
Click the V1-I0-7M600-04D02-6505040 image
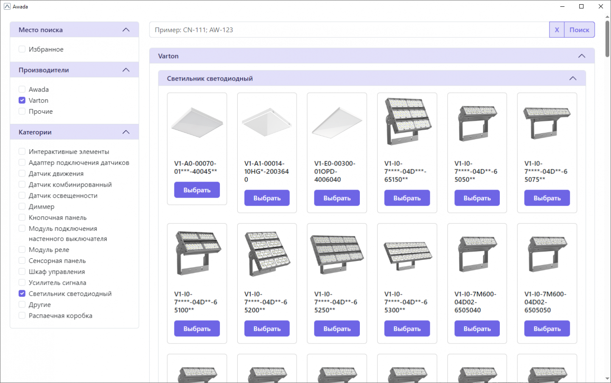477,254
